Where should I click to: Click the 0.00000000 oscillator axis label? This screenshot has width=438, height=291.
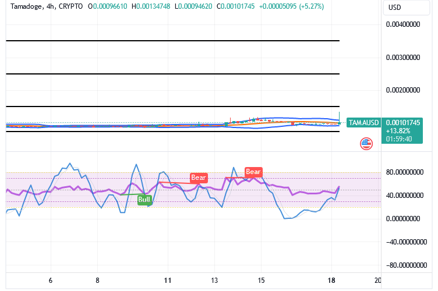403,219
